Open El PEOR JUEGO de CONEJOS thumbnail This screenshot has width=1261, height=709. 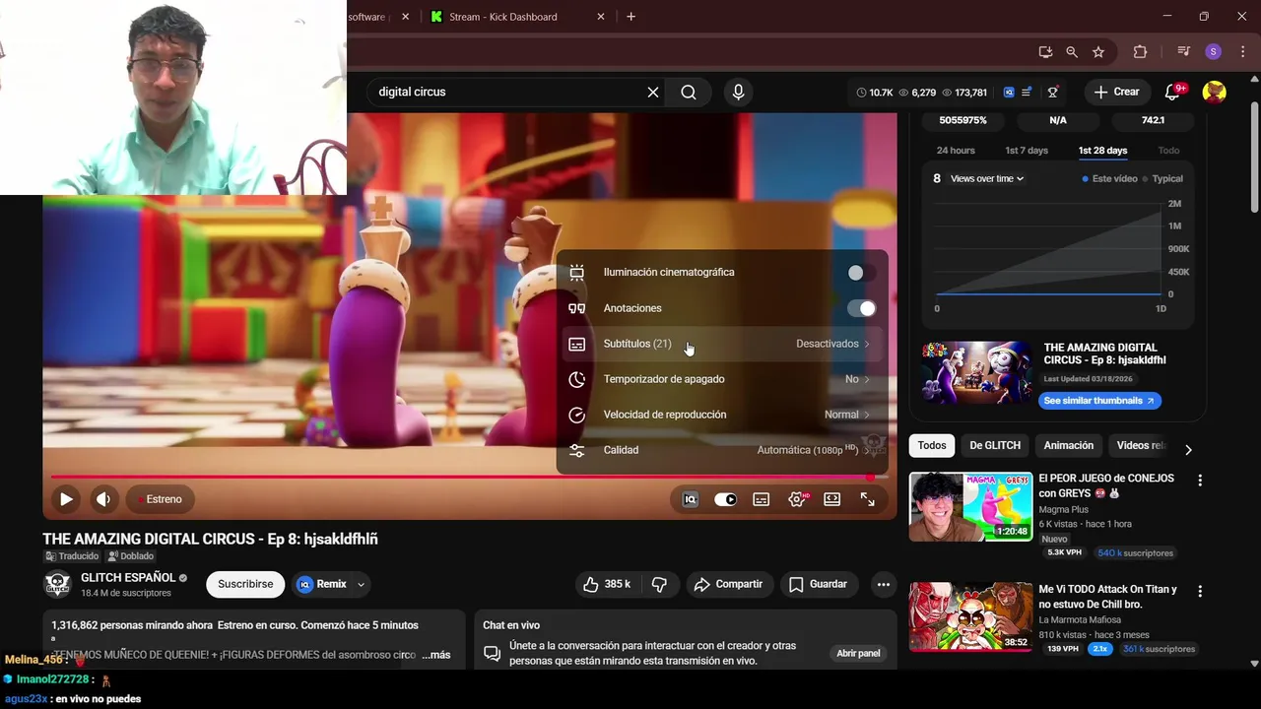(970, 507)
